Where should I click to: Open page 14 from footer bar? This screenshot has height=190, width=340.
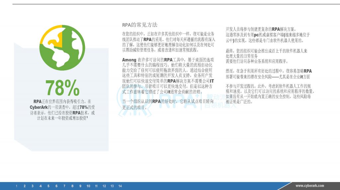pos(120,186)
